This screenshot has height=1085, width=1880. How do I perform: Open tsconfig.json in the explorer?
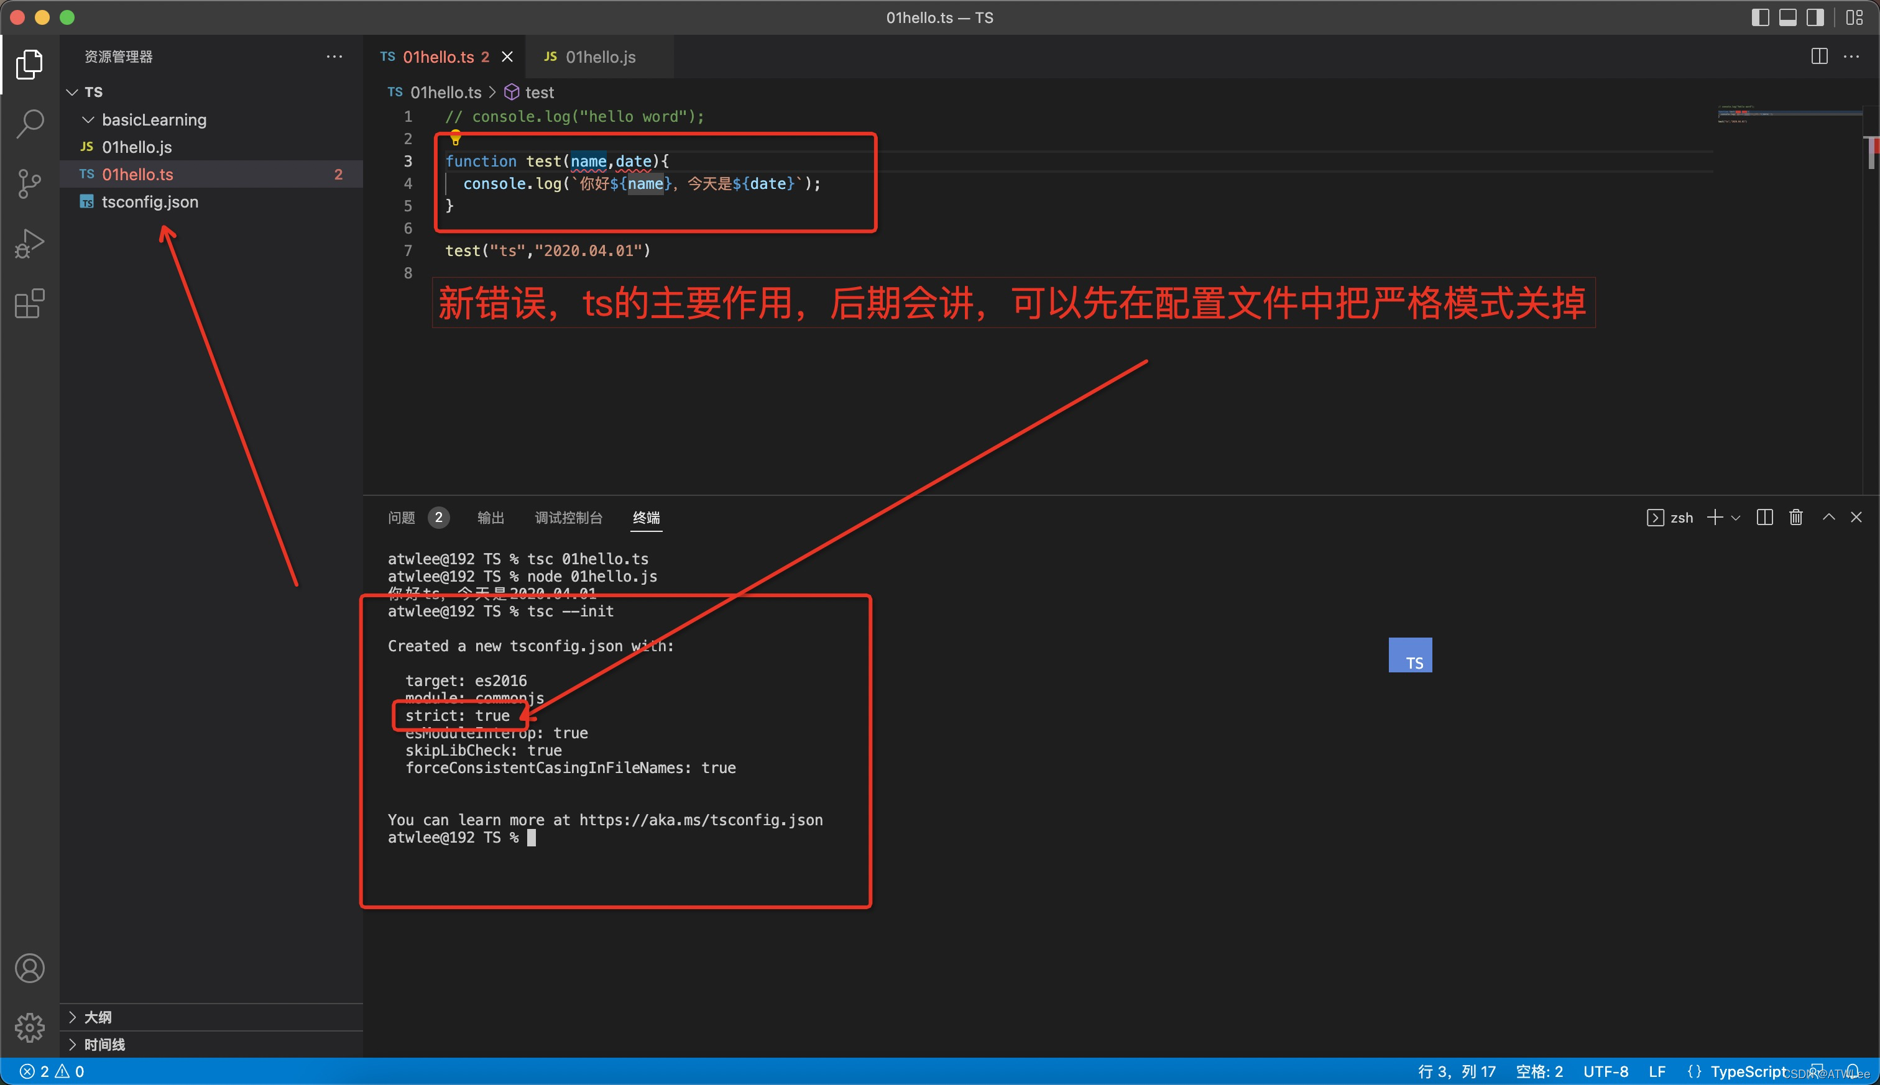pyautogui.click(x=150, y=202)
